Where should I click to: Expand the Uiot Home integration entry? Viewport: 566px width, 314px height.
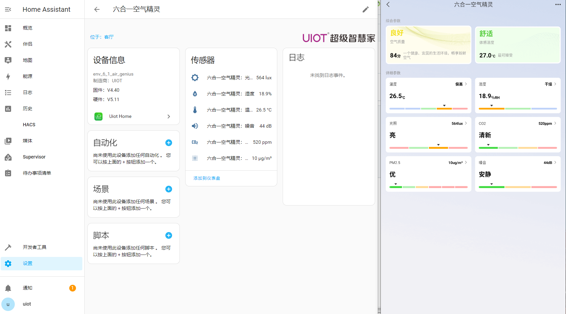(x=169, y=117)
